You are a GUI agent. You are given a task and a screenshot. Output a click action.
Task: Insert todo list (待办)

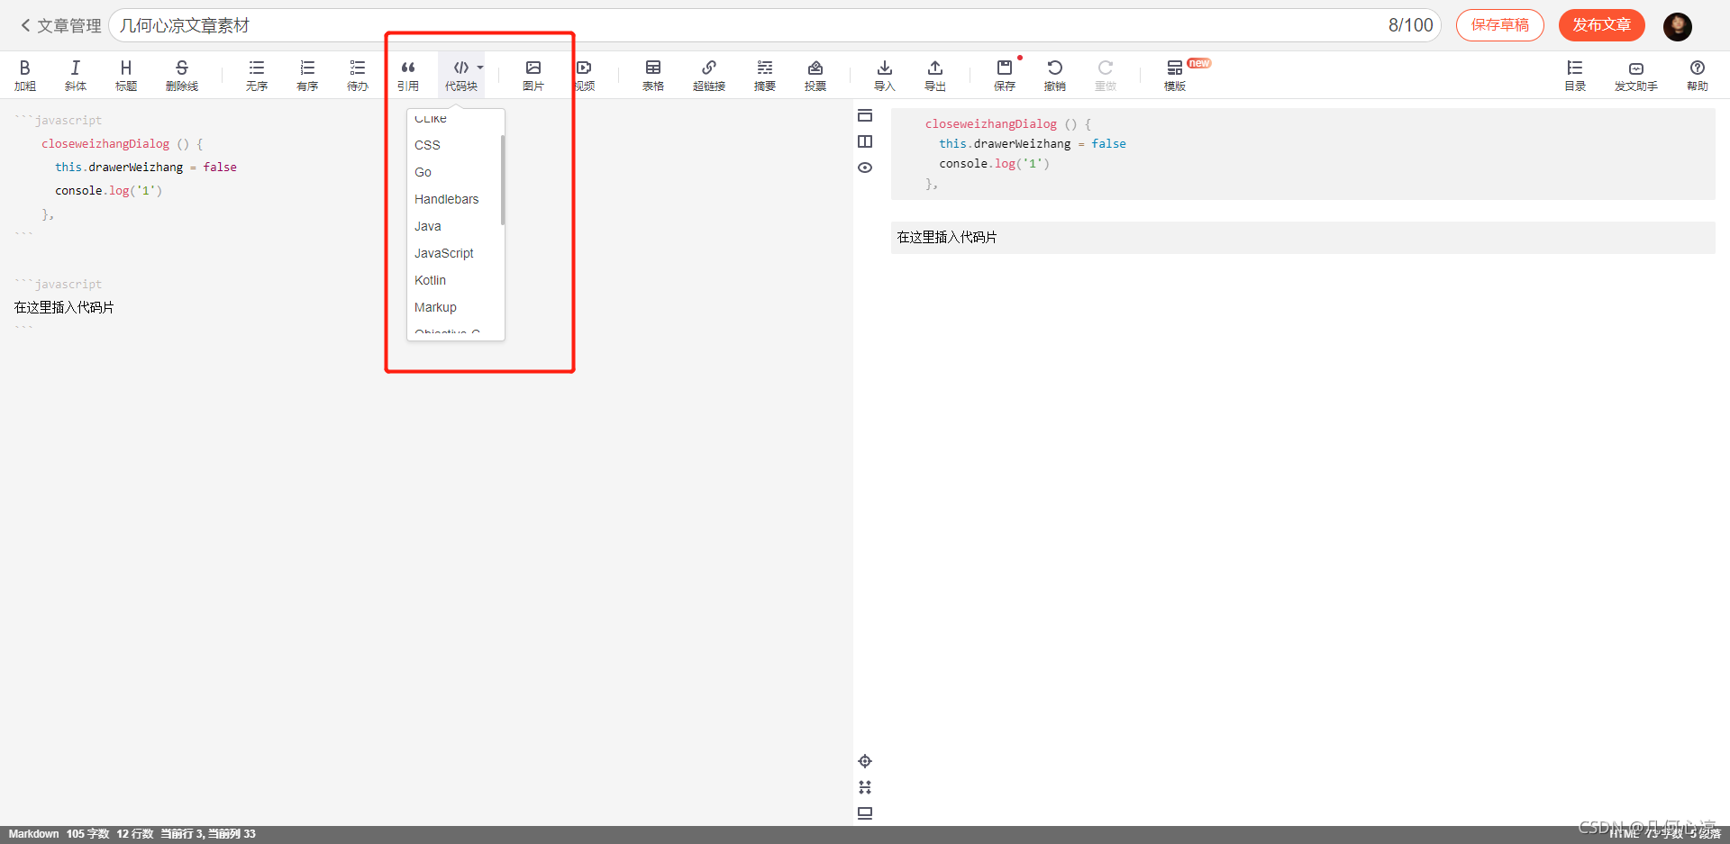358,76
